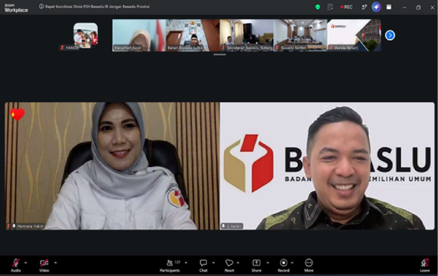Click the hijab woman's name label
Screen dimensions: 438x276
click(x=30, y=226)
